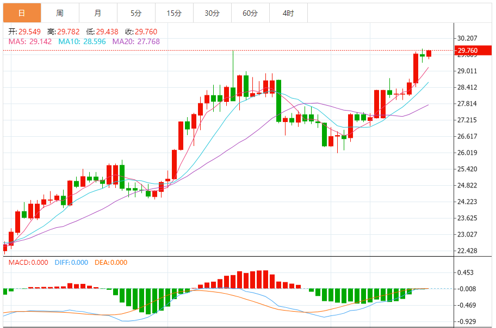Switch to the 周 weekly tab
The height and width of the screenshot is (328, 496).
(x=60, y=13)
